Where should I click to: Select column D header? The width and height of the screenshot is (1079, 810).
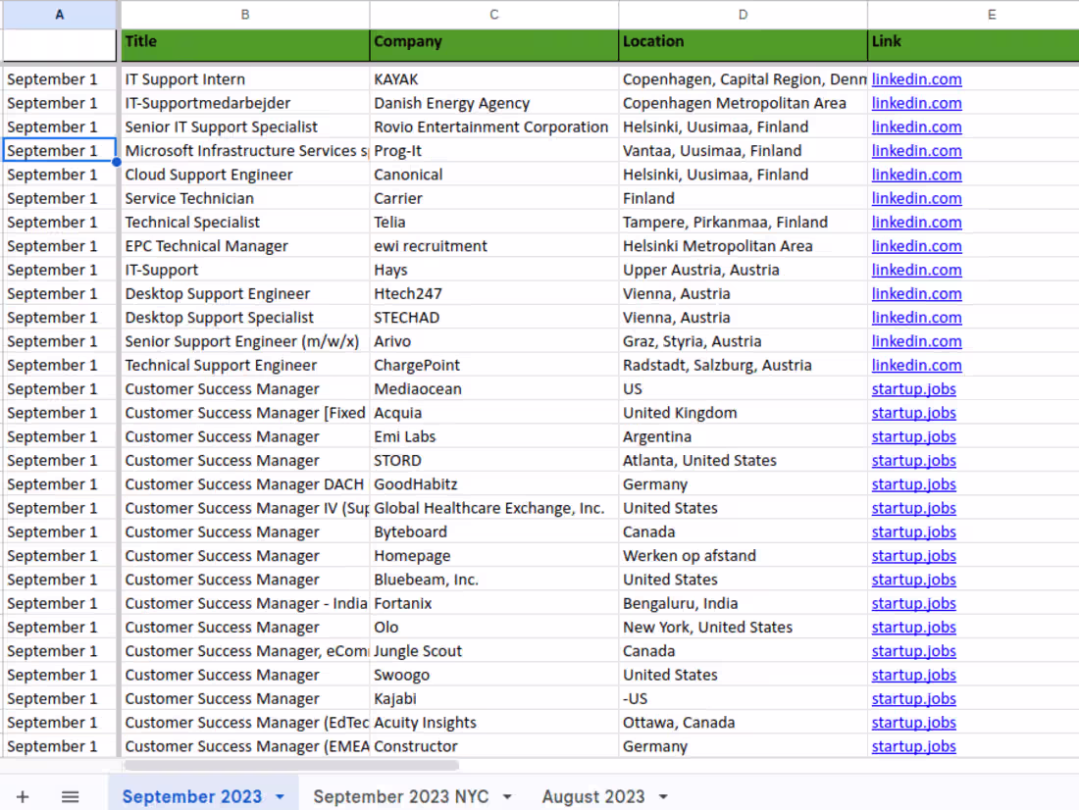click(744, 15)
